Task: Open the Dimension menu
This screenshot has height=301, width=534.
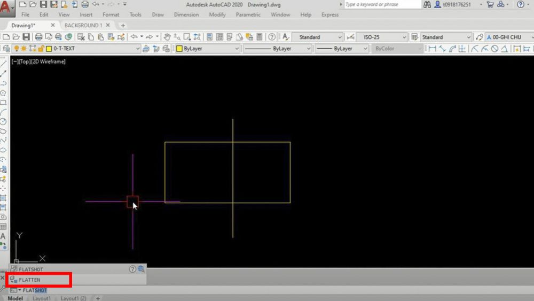Action: click(x=186, y=14)
